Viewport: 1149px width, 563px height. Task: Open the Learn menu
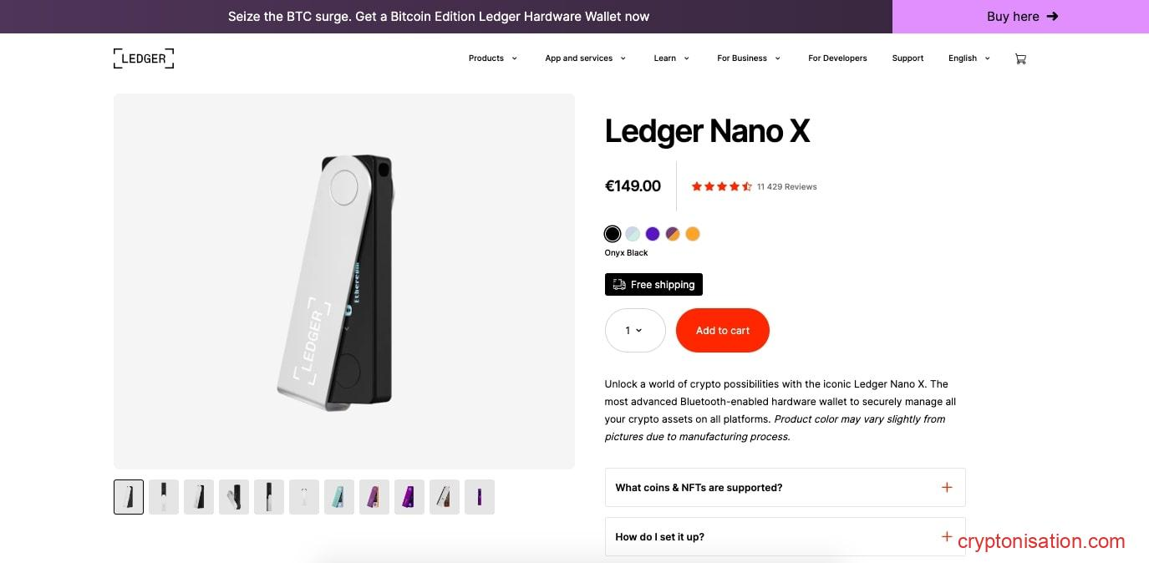[x=671, y=58]
